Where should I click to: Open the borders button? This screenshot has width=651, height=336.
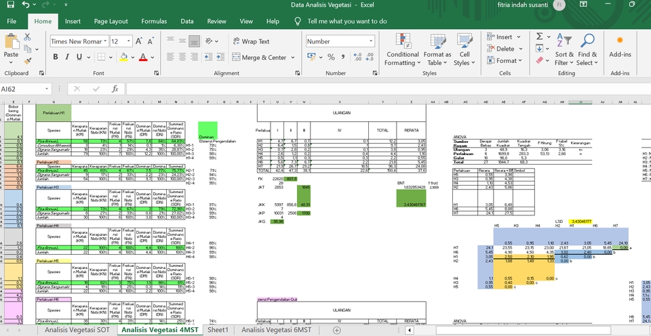[x=101, y=58]
